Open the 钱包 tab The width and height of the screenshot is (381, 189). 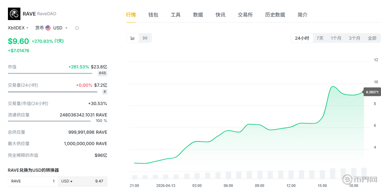coord(153,15)
